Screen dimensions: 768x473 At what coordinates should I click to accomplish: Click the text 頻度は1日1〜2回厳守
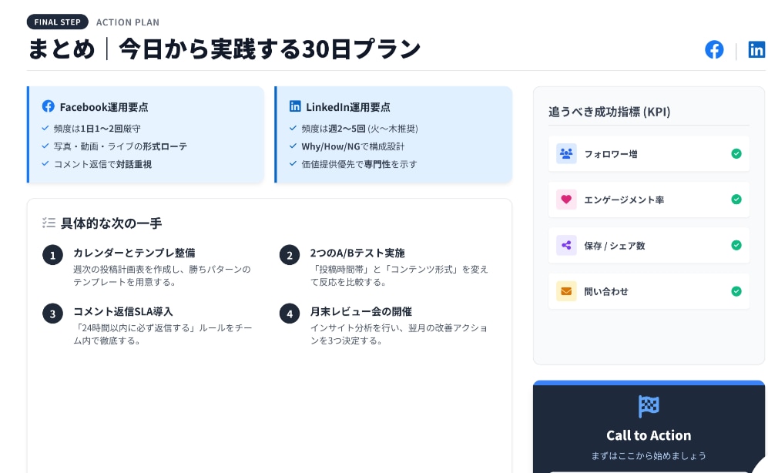click(x=97, y=129)
